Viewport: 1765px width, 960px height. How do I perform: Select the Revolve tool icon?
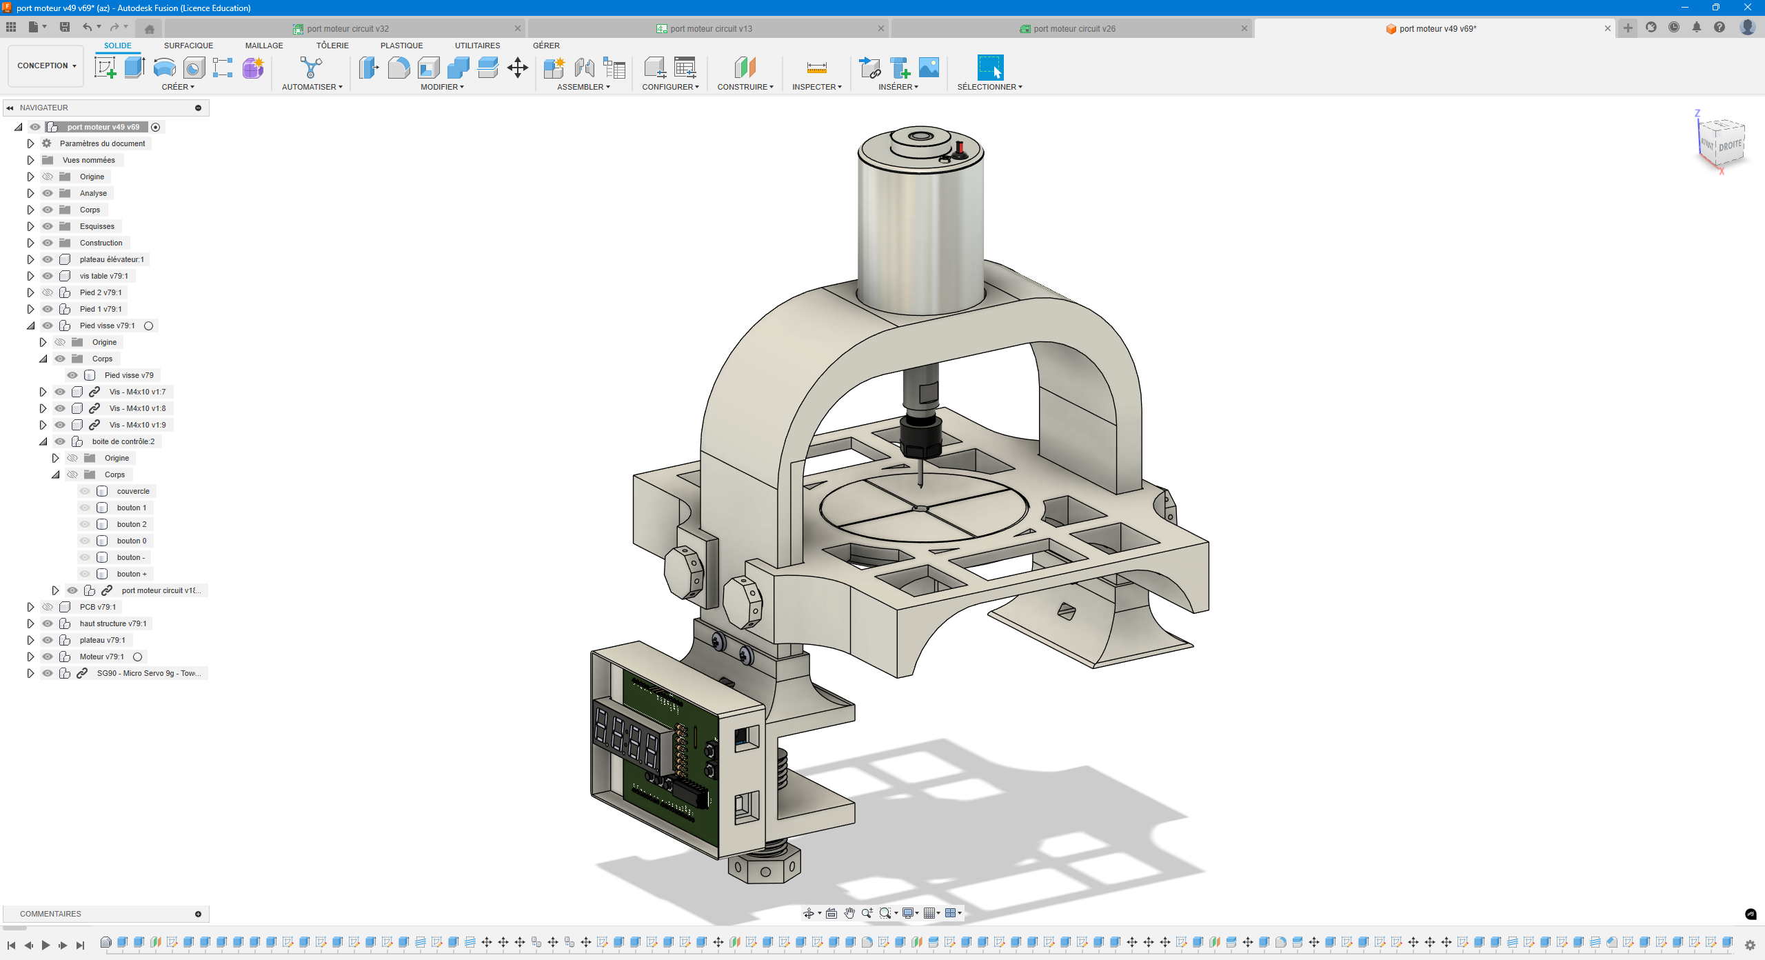tap(164, 68)
